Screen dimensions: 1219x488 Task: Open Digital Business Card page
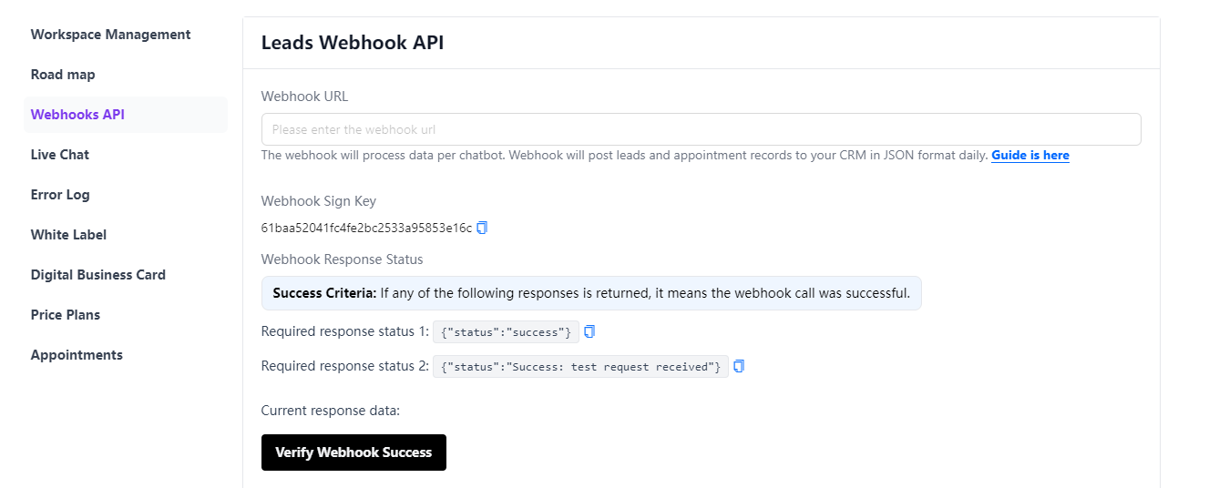tap(98, 275)
